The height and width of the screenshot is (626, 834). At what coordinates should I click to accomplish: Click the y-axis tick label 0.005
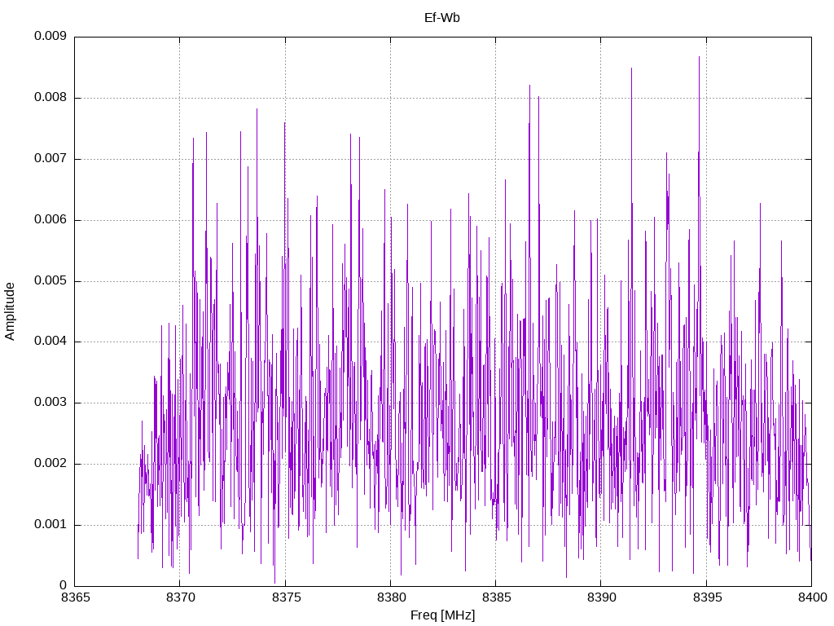tap(50, 280)
